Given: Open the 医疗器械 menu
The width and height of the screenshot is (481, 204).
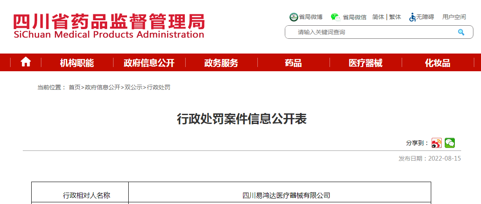Looking at the screenshot, I should 366,63.
